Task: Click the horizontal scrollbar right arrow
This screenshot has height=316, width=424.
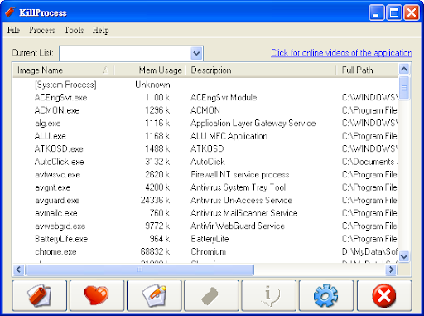Action: (391, 270)
